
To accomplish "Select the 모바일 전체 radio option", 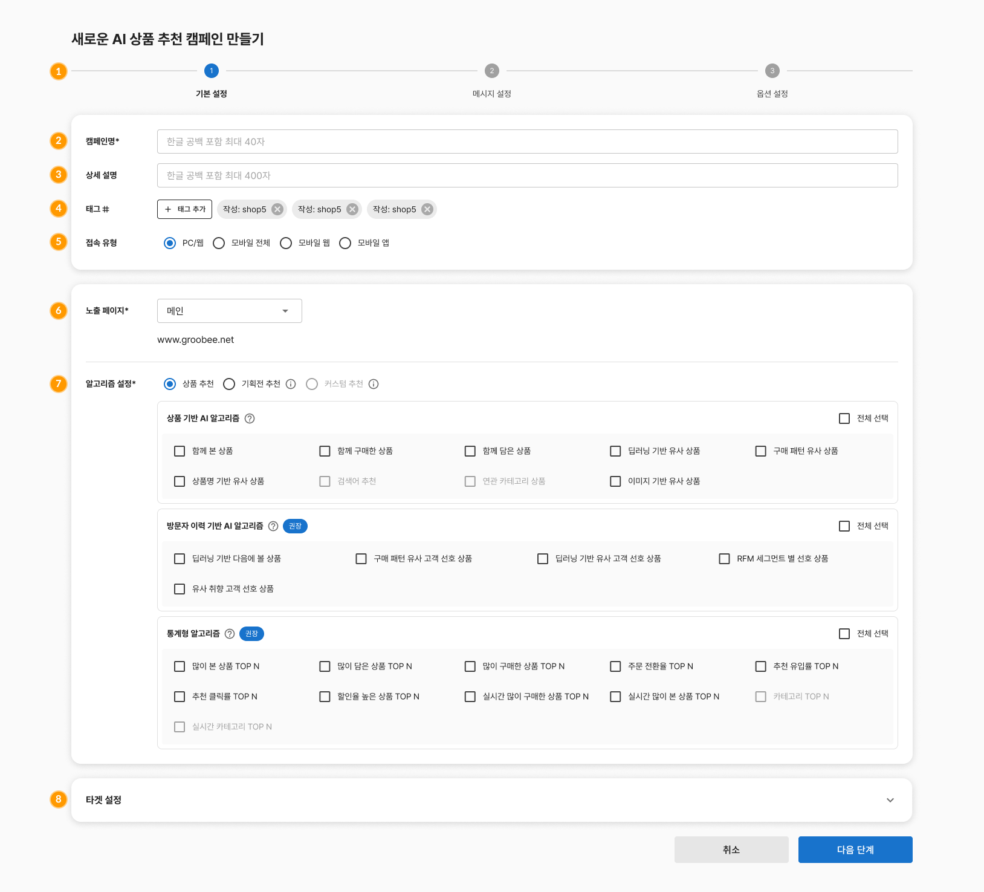I will click(x=219, y=243).
